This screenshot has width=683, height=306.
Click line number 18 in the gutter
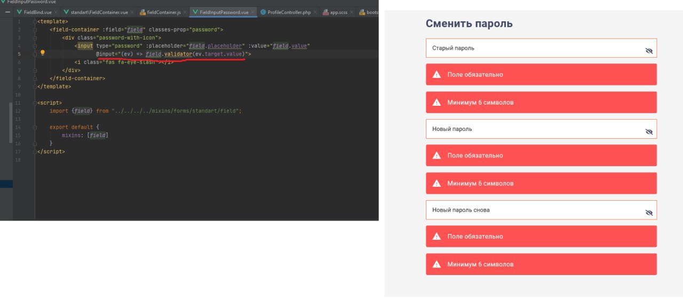(19, 160)
